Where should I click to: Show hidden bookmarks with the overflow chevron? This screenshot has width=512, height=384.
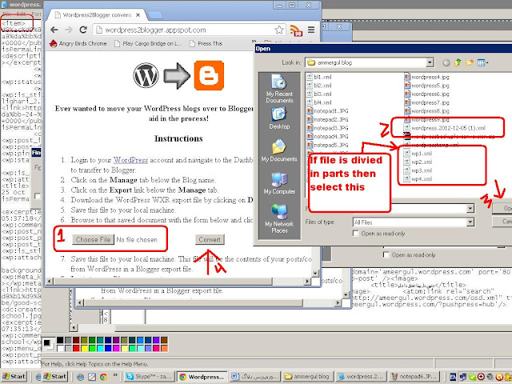(x=254, y=41)
